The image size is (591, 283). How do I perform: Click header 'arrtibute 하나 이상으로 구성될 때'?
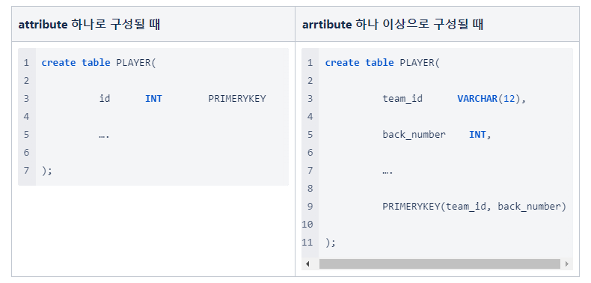[393, 25]
